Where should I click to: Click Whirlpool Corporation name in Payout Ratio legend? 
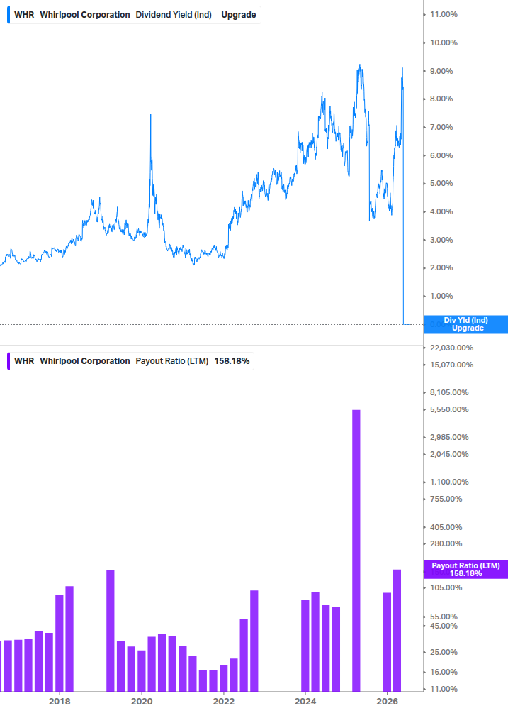(x=85, y=361)
